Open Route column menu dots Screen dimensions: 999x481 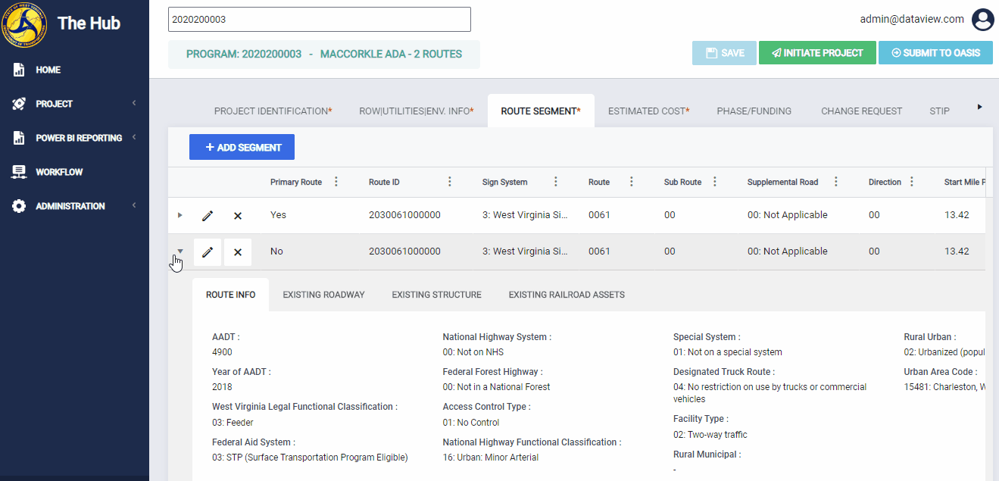(x=632, y=182)
